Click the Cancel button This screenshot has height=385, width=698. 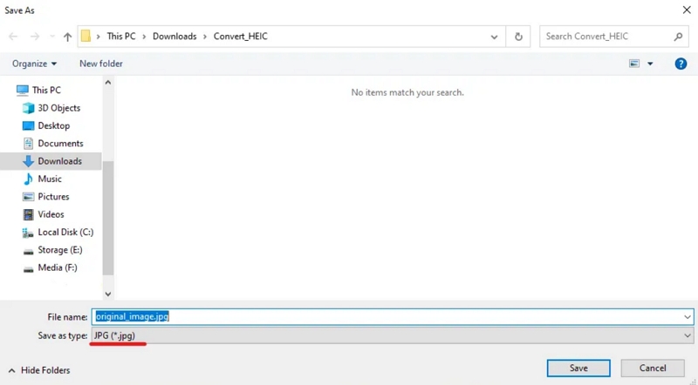(x=653, y=368)
